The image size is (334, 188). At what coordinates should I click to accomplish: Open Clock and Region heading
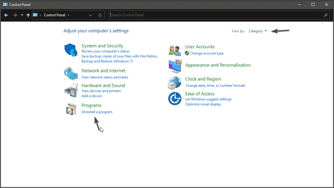(x=203, y=79)
